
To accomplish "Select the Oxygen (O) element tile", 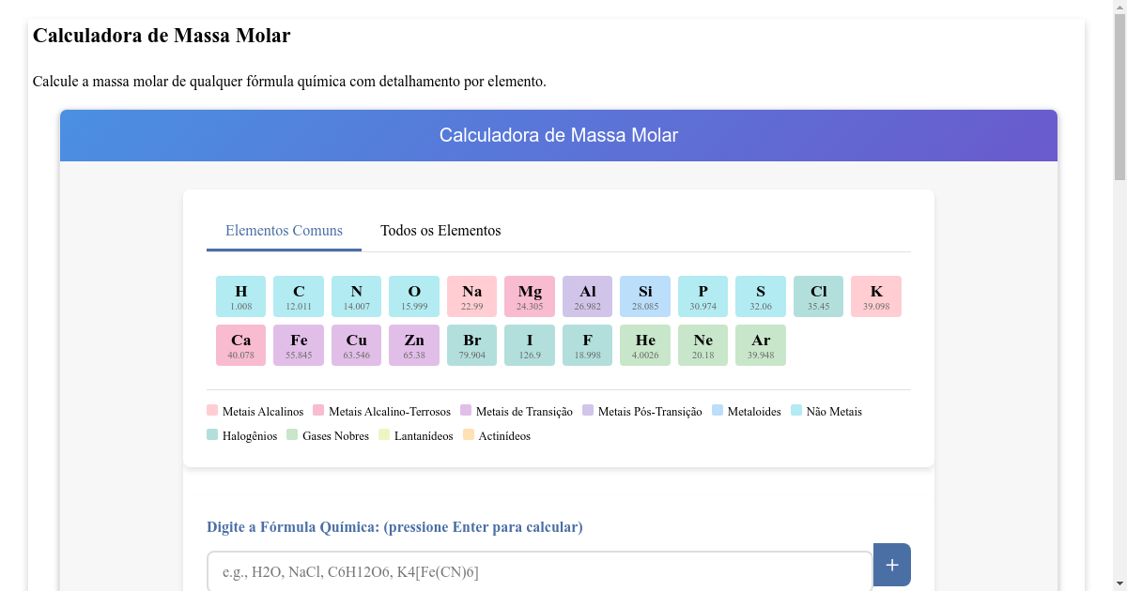I will click(x=413, y=295).
